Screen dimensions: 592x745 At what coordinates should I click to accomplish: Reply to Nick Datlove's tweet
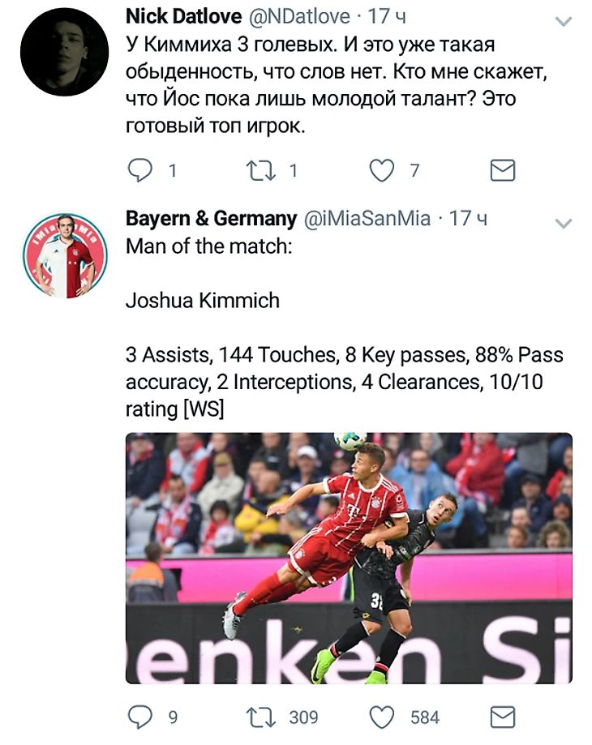[x=140, y=170]
